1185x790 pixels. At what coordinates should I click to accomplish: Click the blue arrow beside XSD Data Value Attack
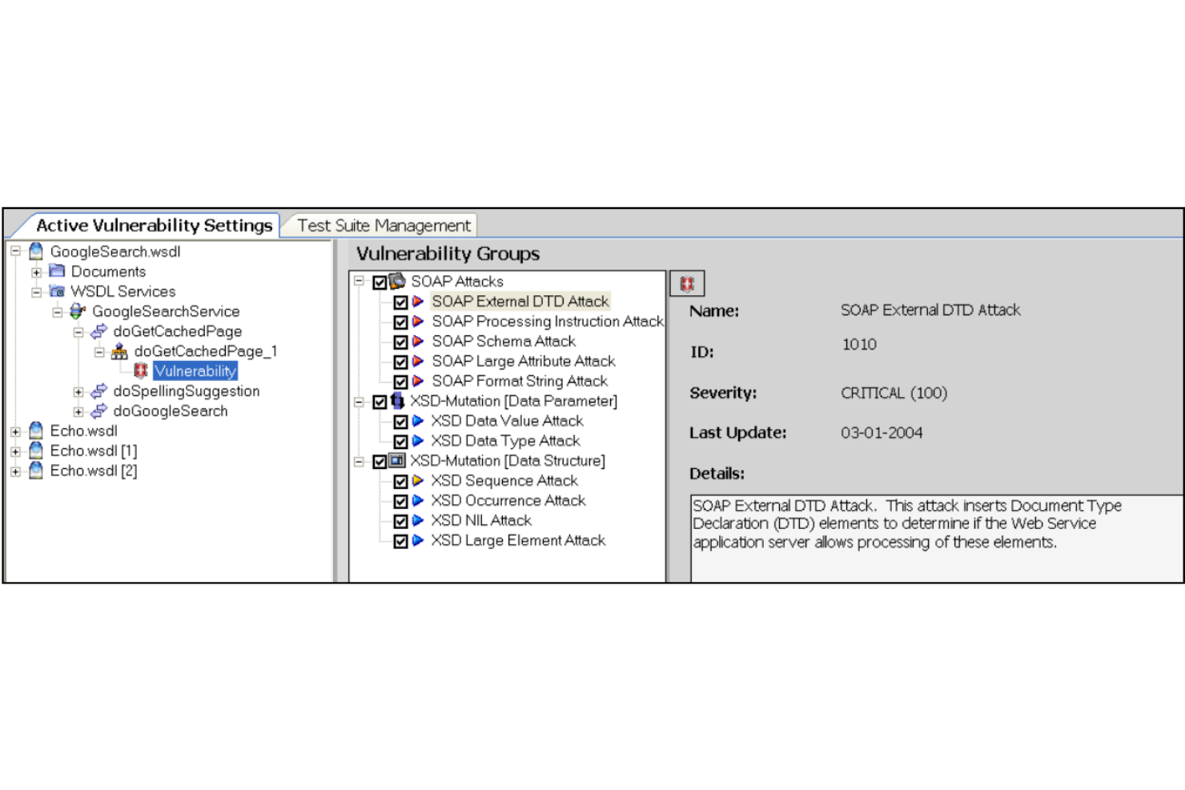[418, 421]
